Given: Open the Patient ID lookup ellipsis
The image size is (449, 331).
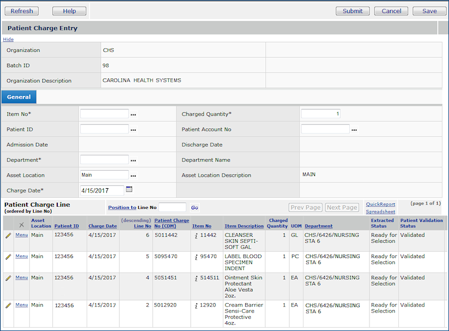Looking at the screenshot, I should click(x=134, y=130).
